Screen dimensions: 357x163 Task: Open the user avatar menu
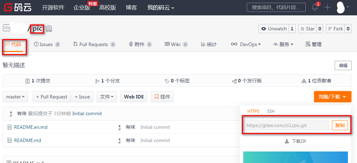point(342,7)
